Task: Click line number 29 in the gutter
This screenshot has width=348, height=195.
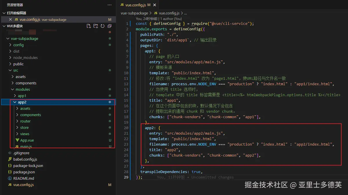Action: tap(126, 177)
